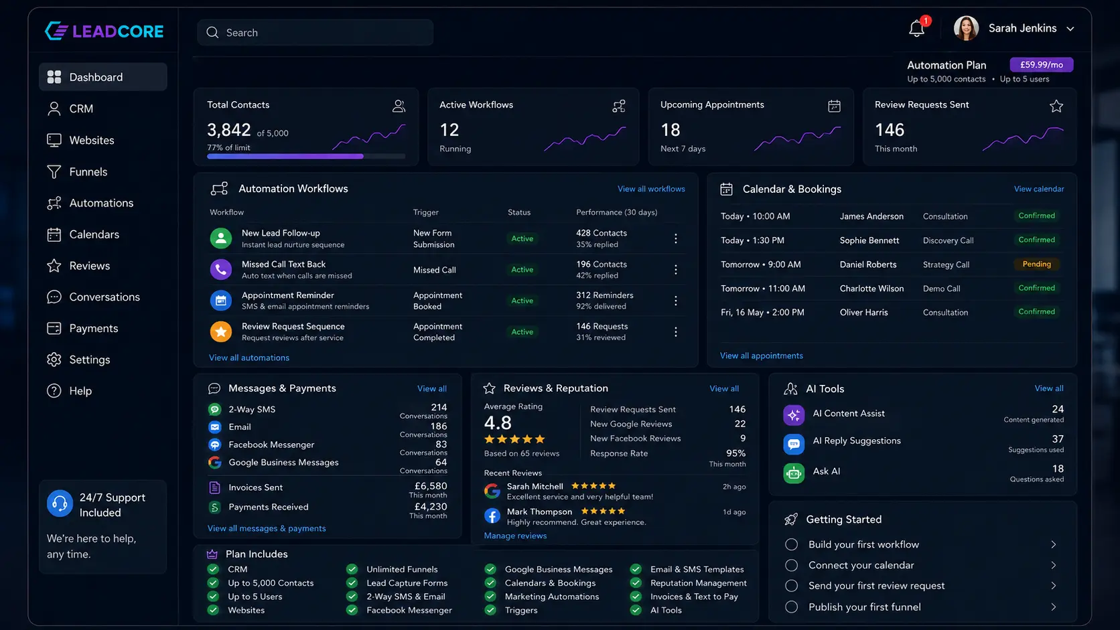Click the Total Contacts people icon
This screenshot has height=630, width=1120.
[x=399, y=106]
